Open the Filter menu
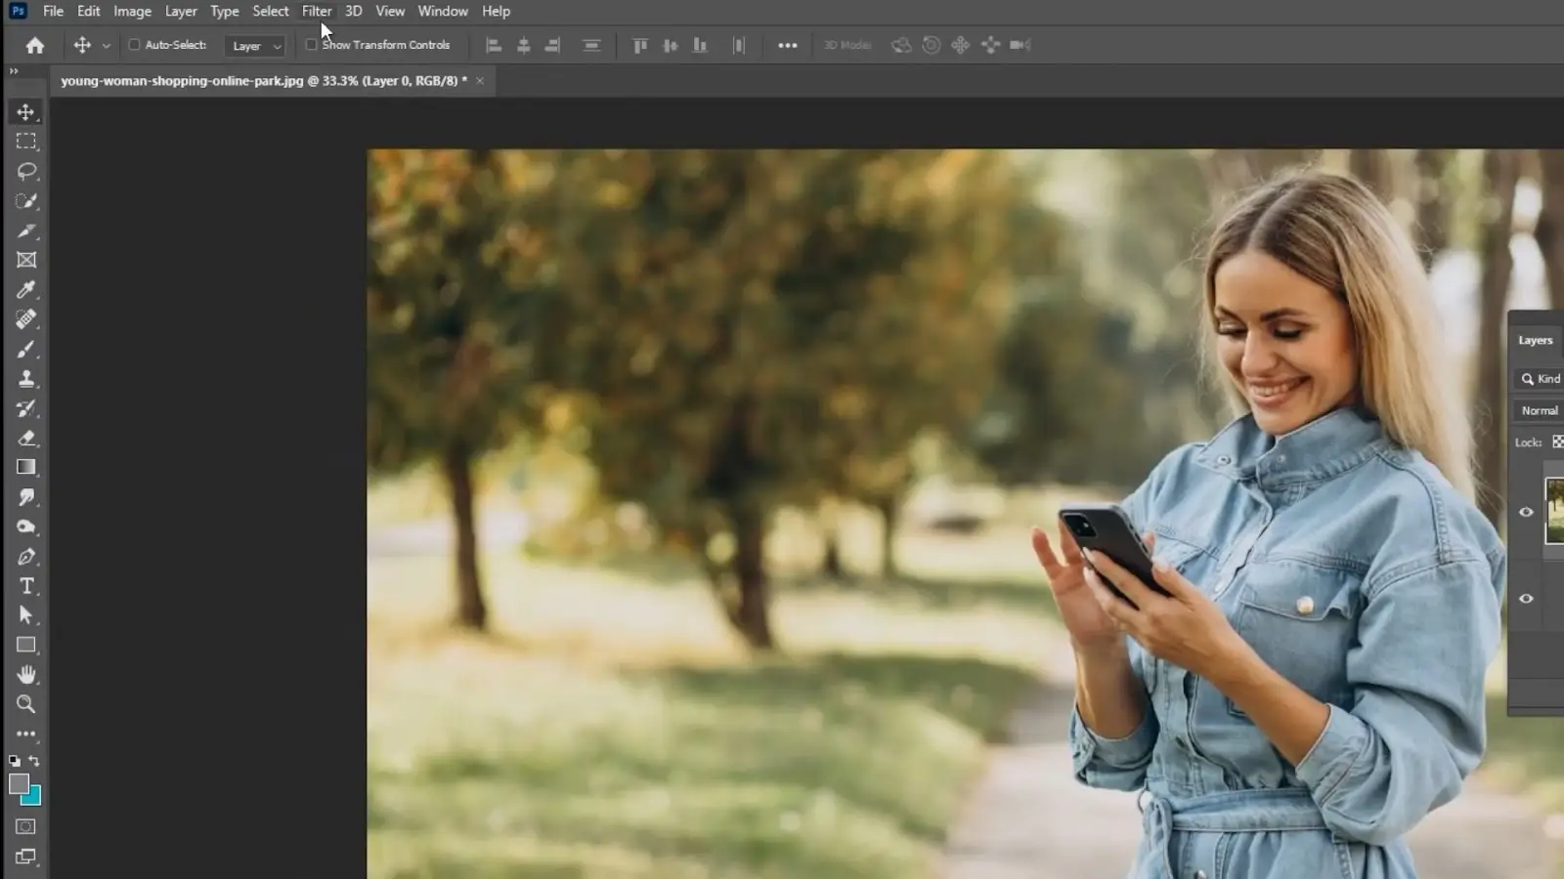 pyautogui.click(x=317, y=12)
